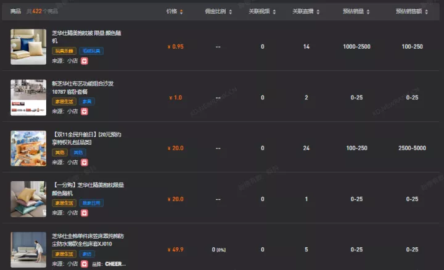Open product title 【一分购】芝华仕精美抱枕限量
Screen dimensions: 444x270
88,189
